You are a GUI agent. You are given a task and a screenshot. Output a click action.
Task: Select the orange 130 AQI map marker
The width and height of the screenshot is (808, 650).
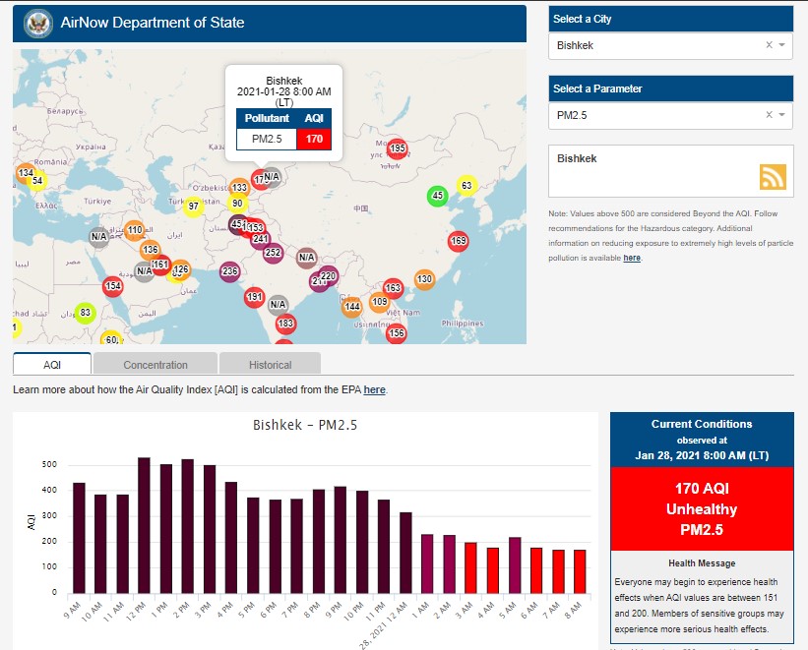[x=424, y=279]
